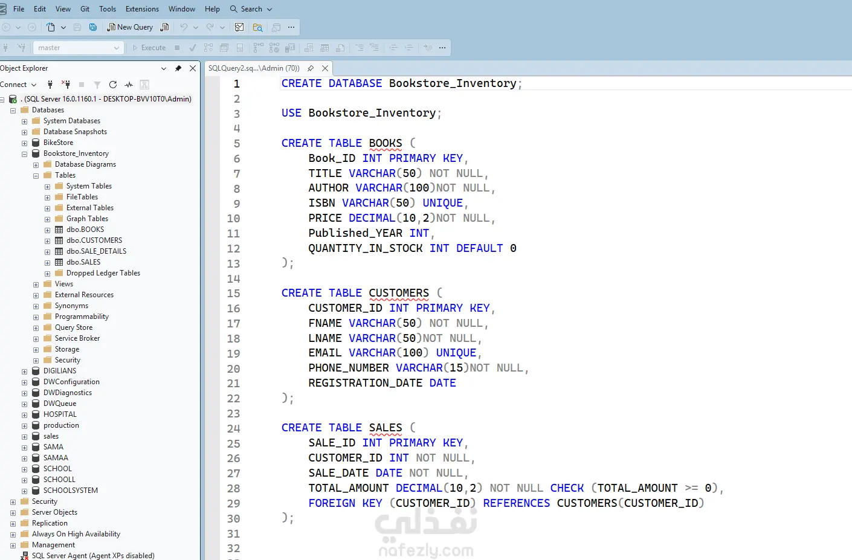Select the Programmability folder
This screenshot has width=852, height=560.
(x=82, y=317)
